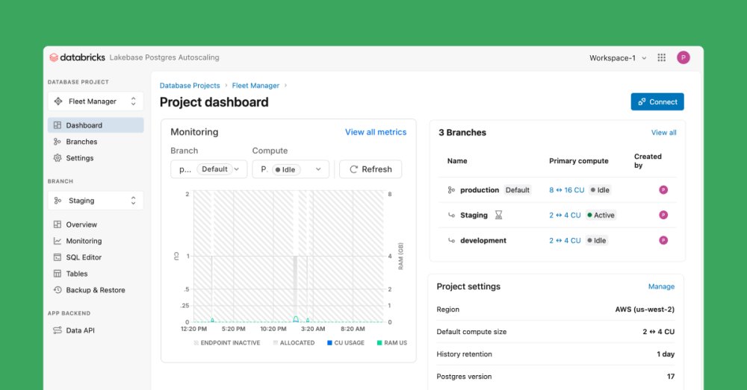Click the Data API icon

(58, 330)
